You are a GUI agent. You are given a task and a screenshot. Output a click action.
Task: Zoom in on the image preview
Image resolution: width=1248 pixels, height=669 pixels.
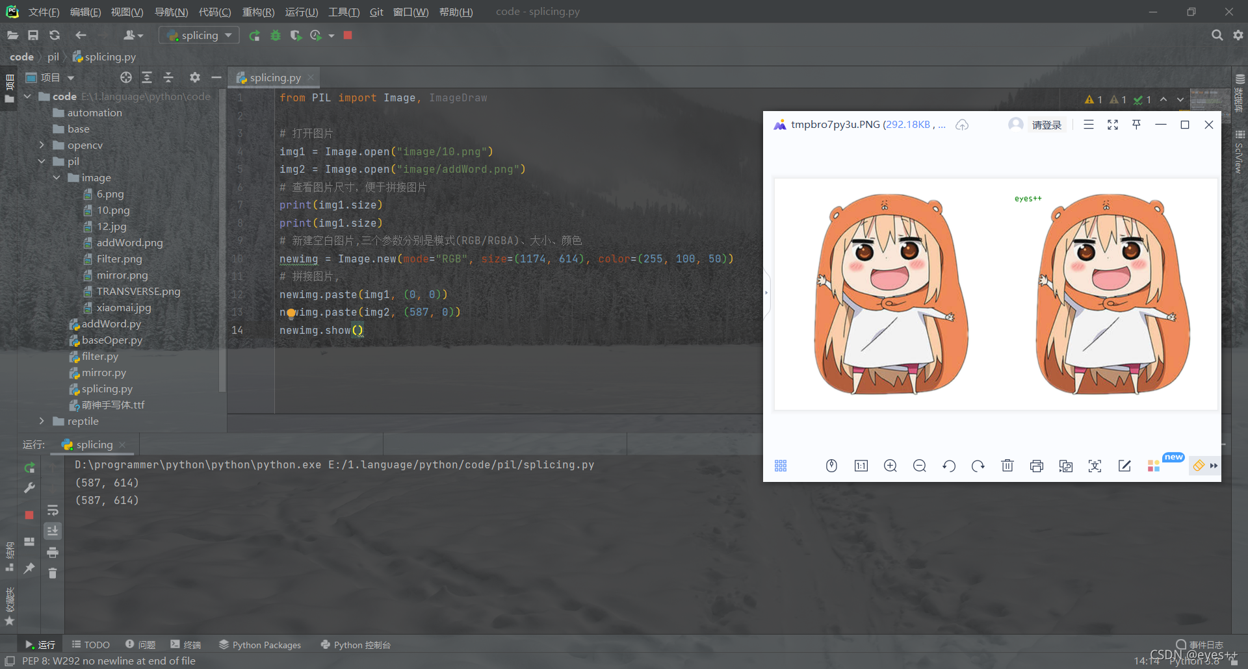pyautogui.click(x=890, y=466)
